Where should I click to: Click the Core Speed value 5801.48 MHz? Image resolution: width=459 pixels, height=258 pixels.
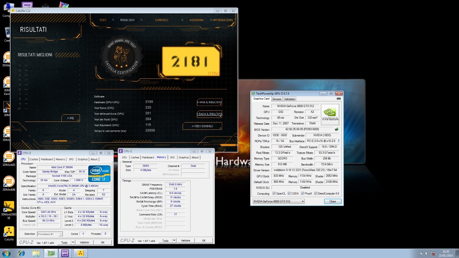49,212
